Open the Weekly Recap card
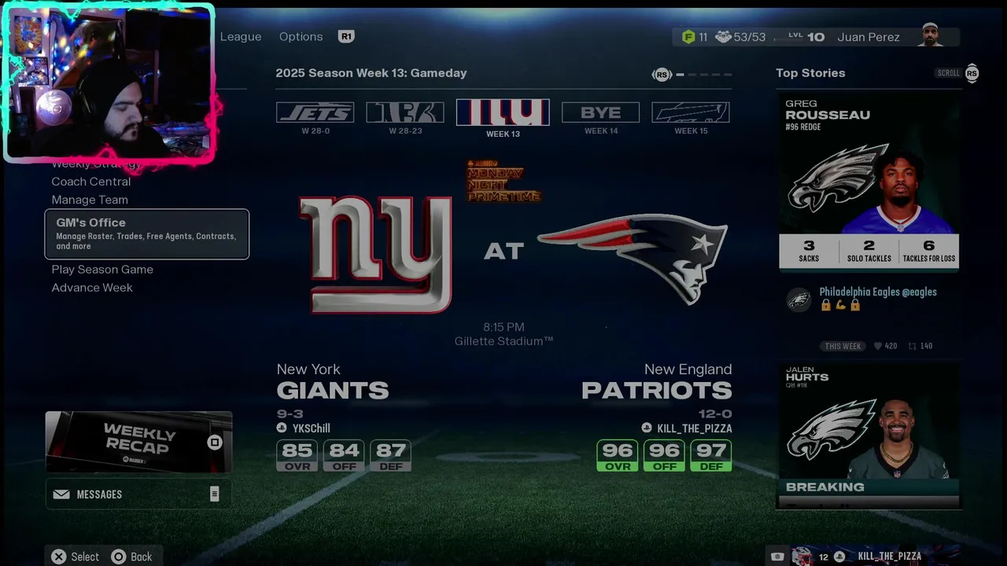The width and height of the screenshot is (1007, 566). point(138,442)
